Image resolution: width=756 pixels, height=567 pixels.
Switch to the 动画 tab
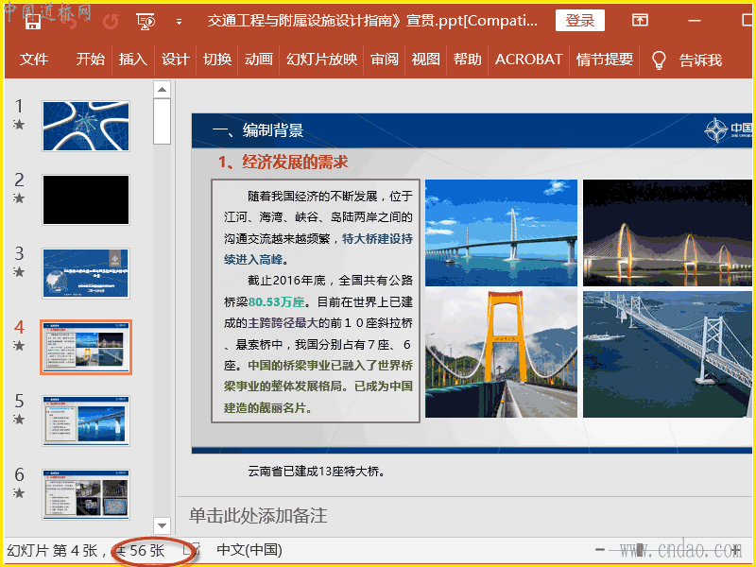259,60
